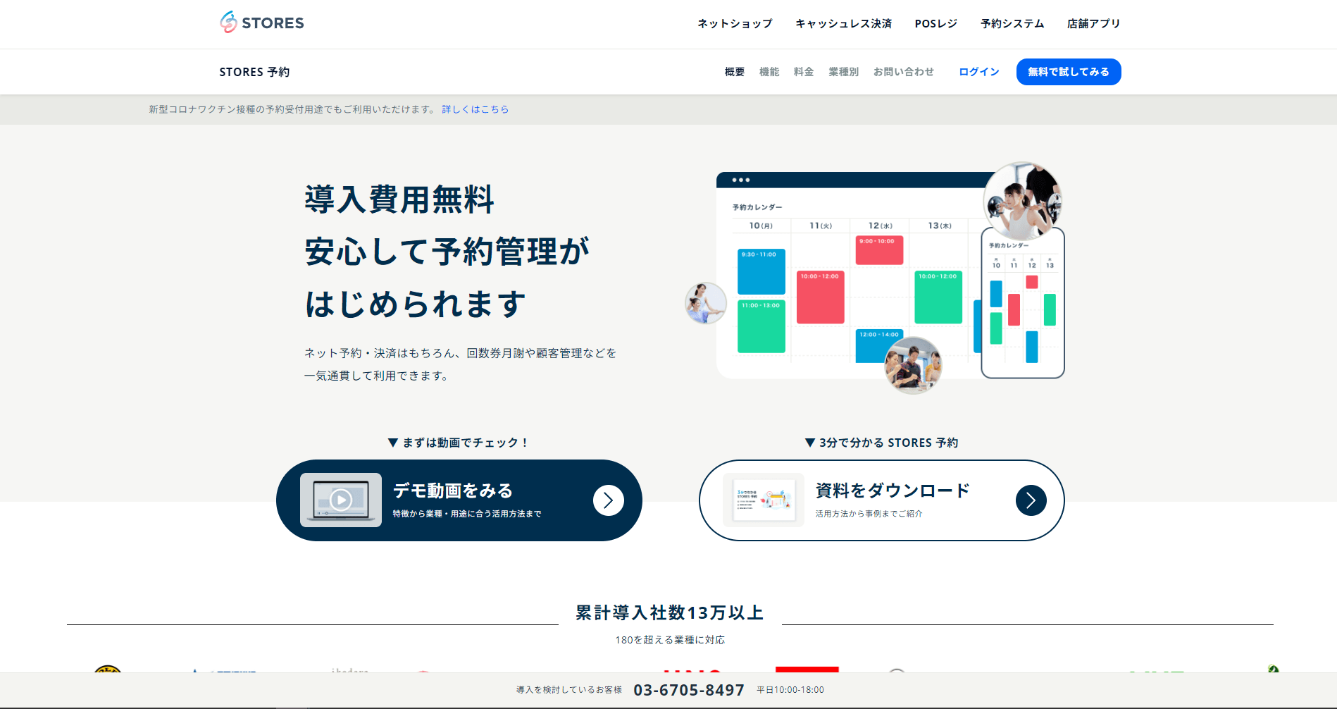The height and width of the screenshot is (709, 1337).
Task: Open the 店舗アプリ navigation link
Action: [1093, 23]
